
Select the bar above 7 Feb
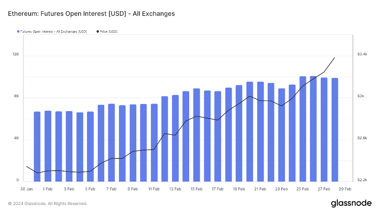coord(111,143)
